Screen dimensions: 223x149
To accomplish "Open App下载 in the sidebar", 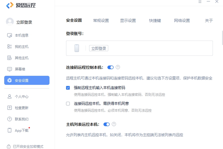I will tap(21, 130).
